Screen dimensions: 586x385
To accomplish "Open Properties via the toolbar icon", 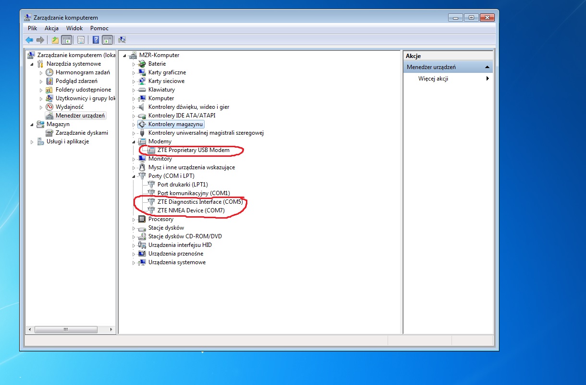I will (81, 40).
